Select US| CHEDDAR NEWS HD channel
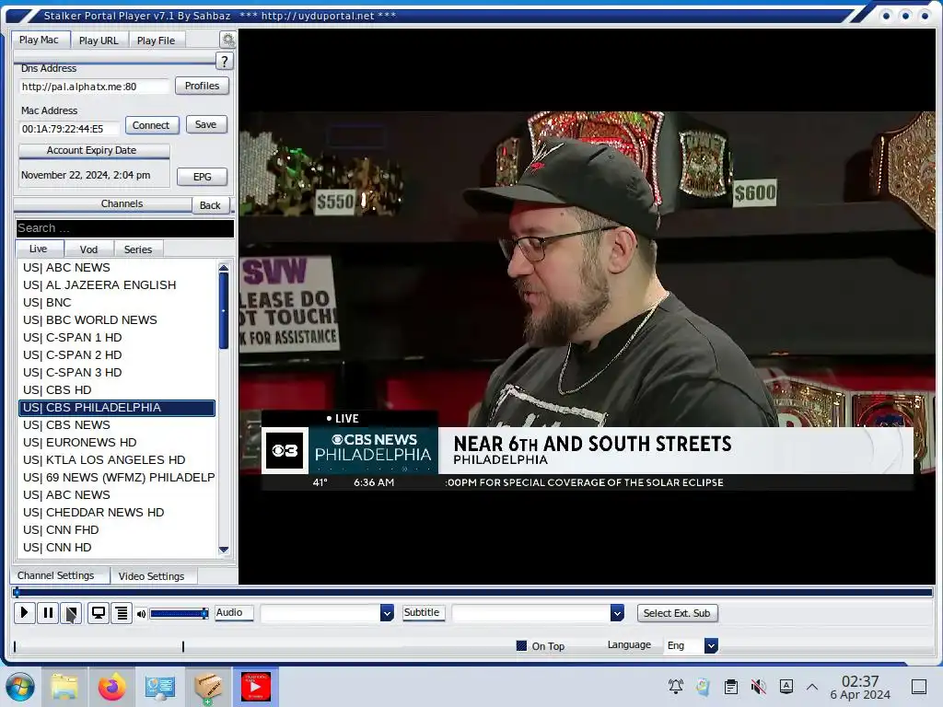Screen dimensions: 943x707 (x=117, y=512)
